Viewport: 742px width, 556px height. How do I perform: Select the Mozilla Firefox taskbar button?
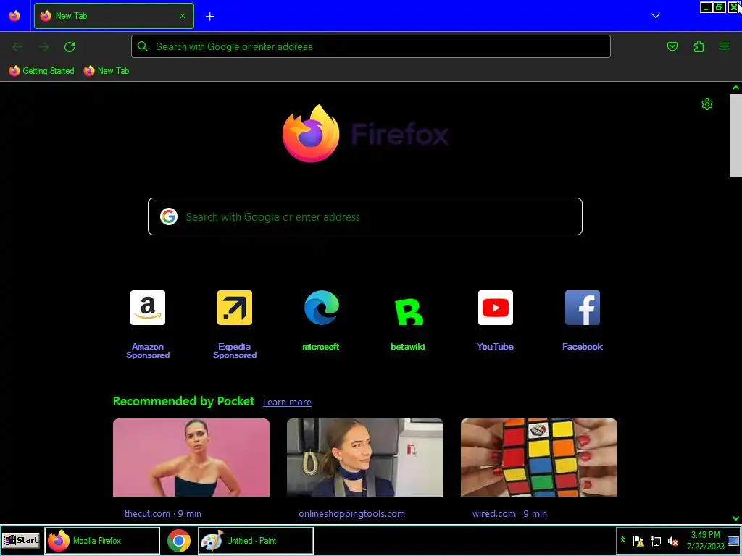tap(102, 540)
